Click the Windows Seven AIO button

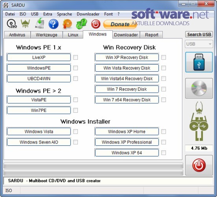coord(39,142)
